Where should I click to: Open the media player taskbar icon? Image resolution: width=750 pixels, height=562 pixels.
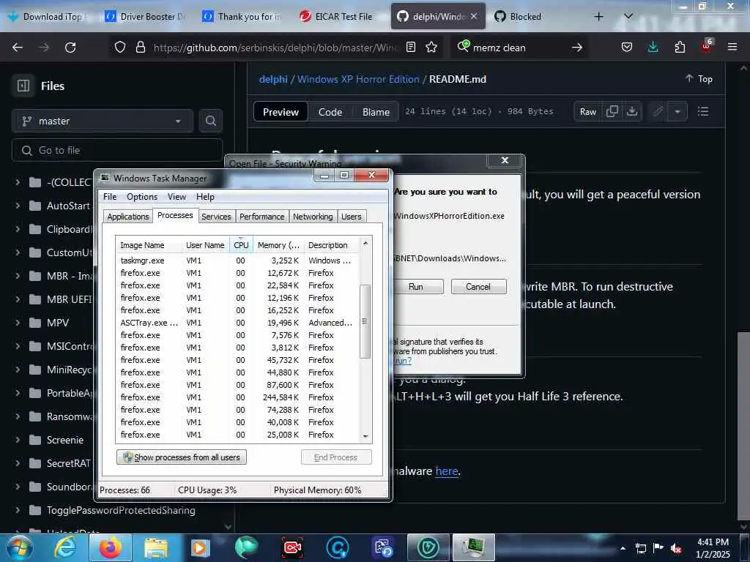200,547
